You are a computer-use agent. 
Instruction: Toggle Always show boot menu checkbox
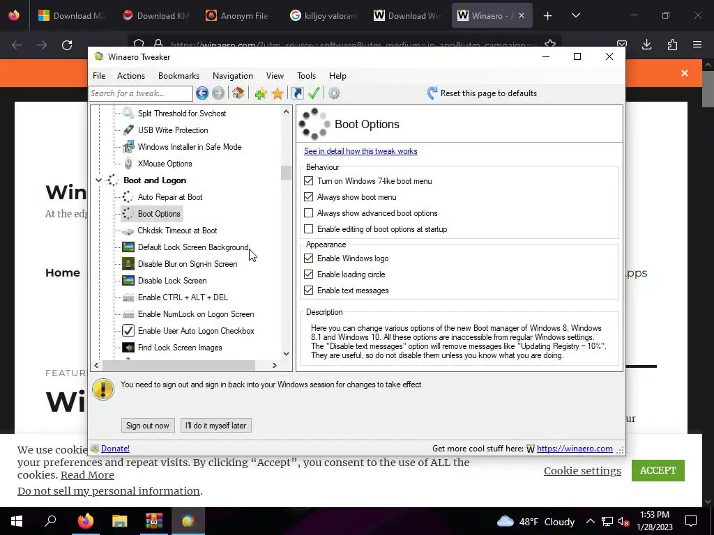(309, 197)
